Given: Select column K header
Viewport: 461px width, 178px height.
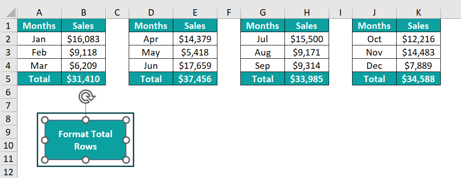Looking at the screenshot, I should pos(418,12).
